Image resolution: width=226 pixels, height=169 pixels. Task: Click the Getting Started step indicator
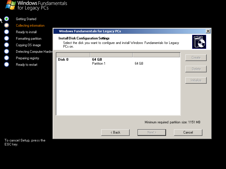[x=7, y=19]
